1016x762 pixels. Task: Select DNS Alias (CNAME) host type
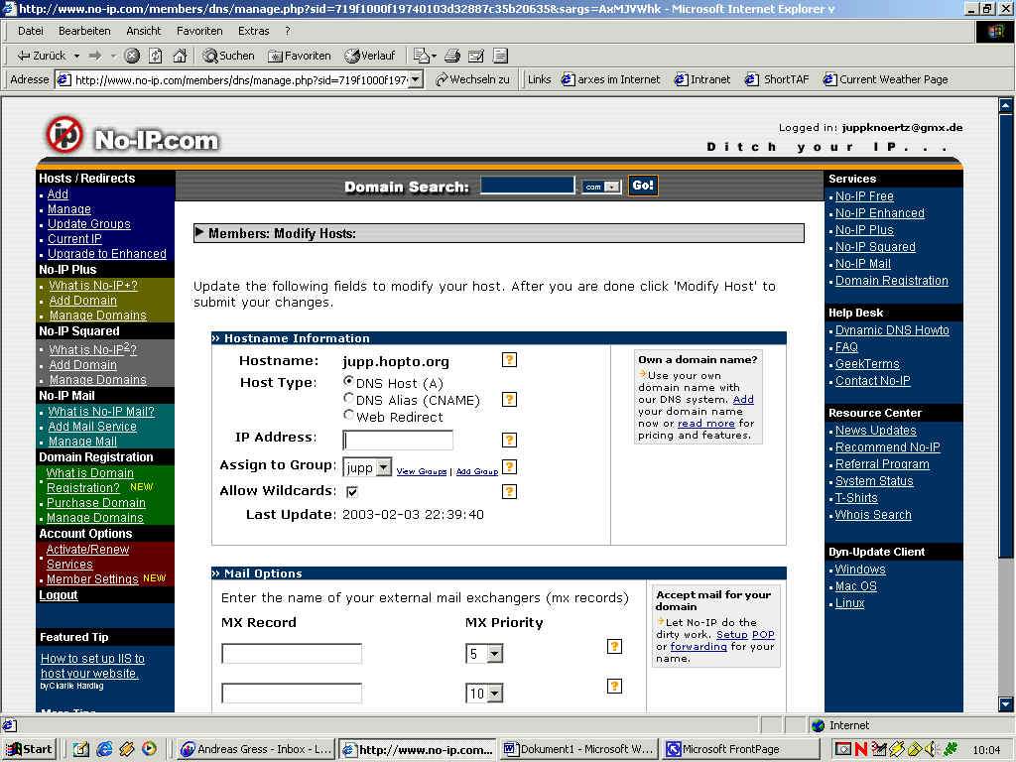[348, 399]
